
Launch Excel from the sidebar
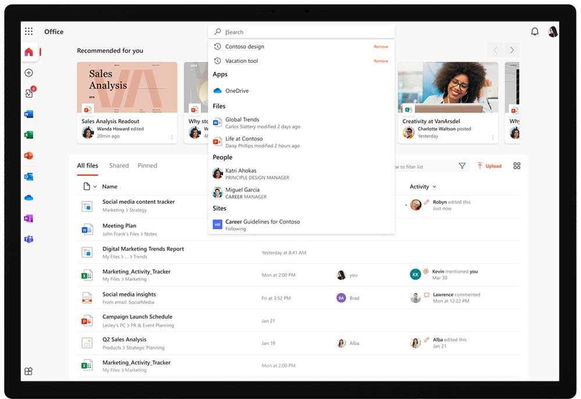click(28, 135)
